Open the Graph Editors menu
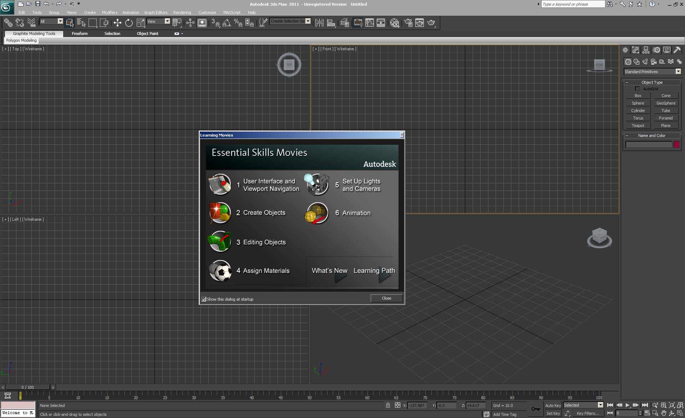This screenshot has width=685, height=418. (x=156, y=12)
